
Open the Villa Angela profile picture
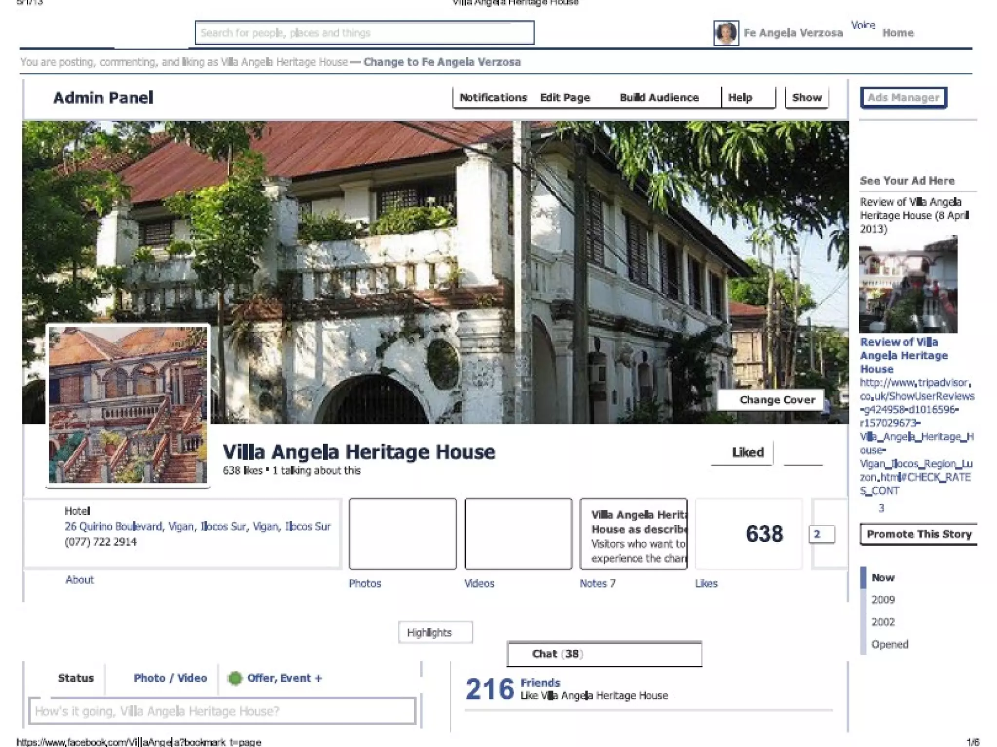point(128,405)
